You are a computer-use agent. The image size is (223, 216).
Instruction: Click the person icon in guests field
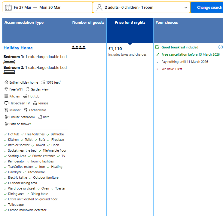[99, 8]
